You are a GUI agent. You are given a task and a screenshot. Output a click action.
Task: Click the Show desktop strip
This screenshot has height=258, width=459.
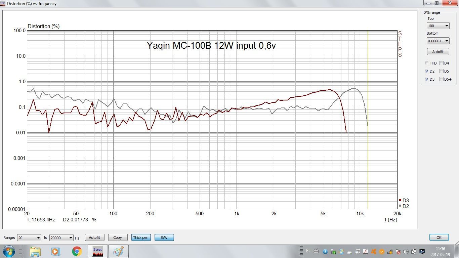[456, 251]
